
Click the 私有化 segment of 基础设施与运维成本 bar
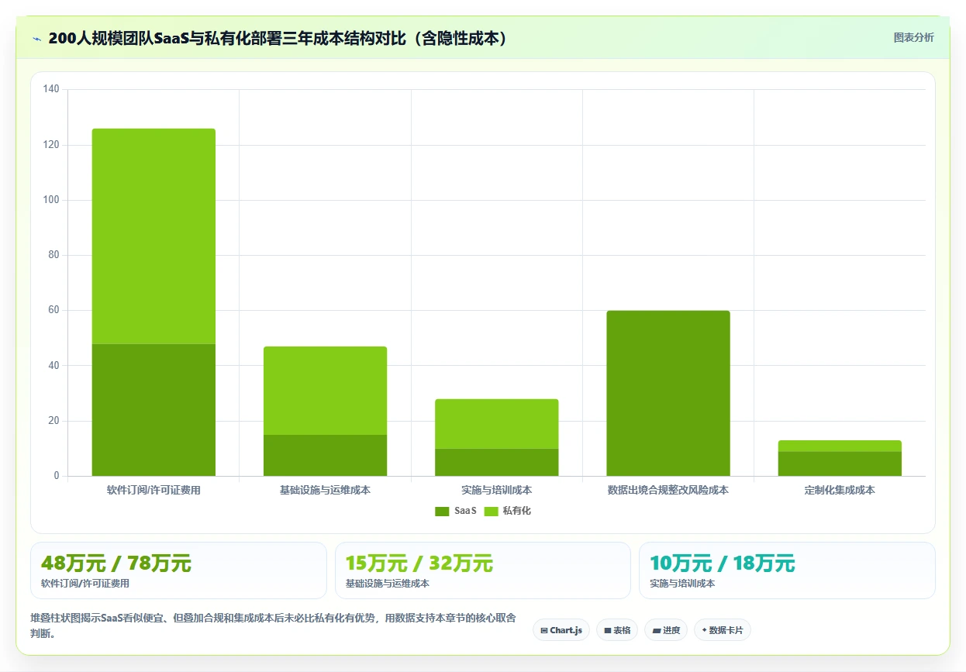tap(325, 391)
